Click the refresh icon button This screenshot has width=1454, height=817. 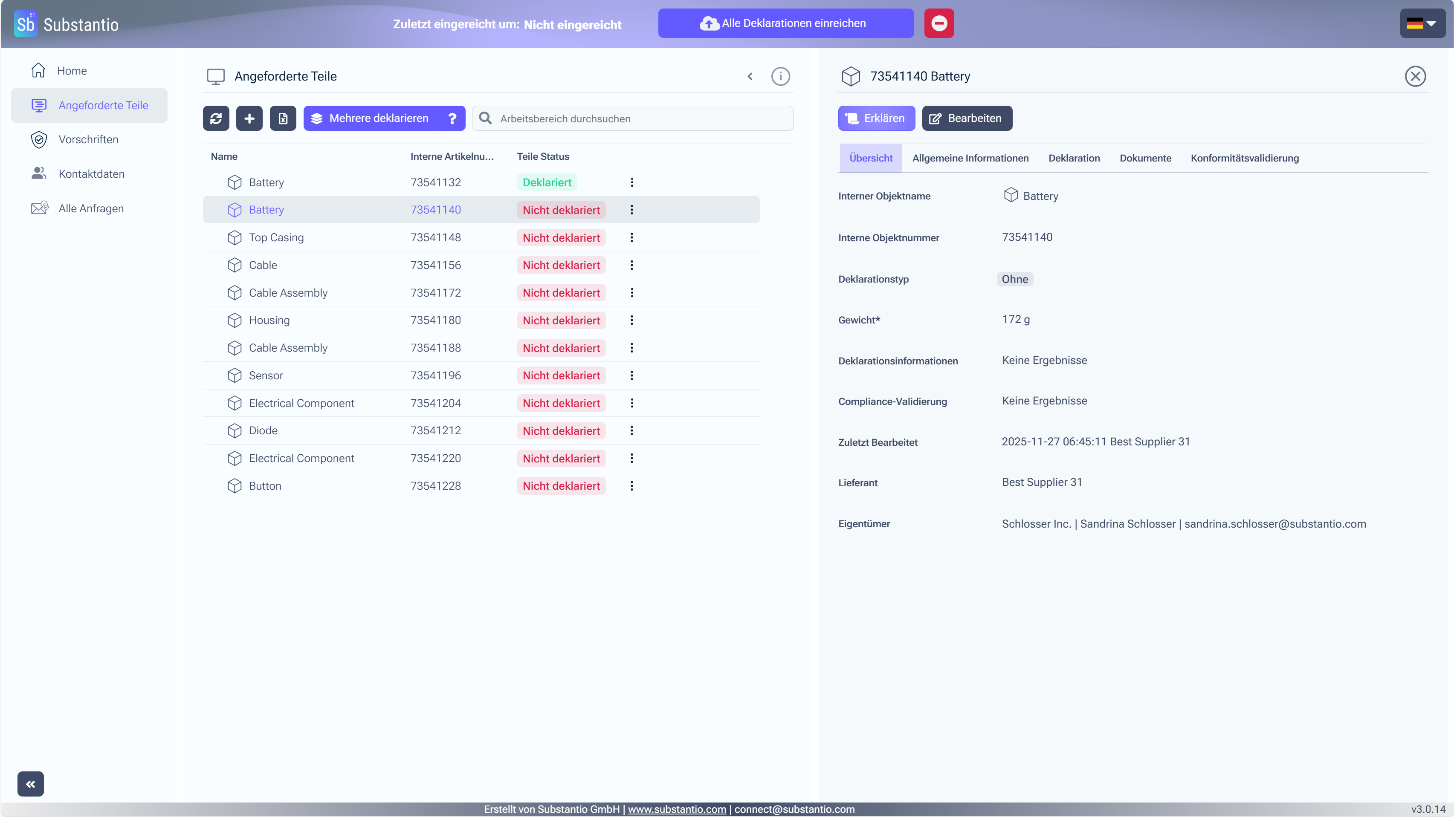point(216,118)
